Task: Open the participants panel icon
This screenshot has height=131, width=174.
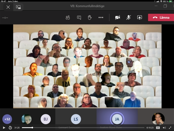Action: pyautogui.click(x=68, y=17)
